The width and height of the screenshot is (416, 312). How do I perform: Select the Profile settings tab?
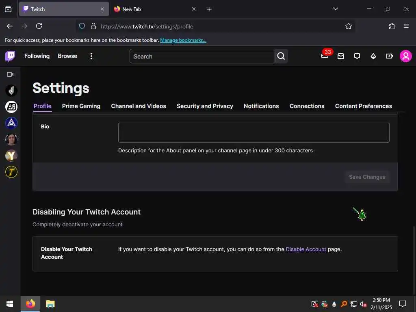pyautogui.click(x=42, y=106)
